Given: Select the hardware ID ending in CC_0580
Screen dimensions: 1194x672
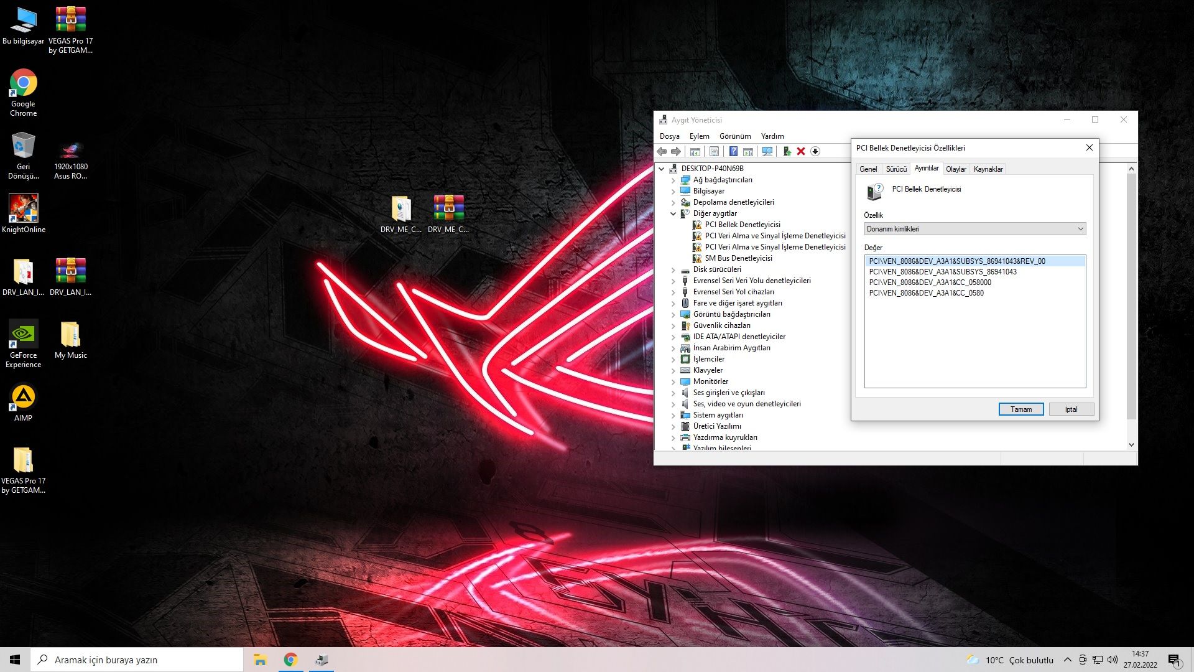Looking at the screenshot, I should 926,293.
